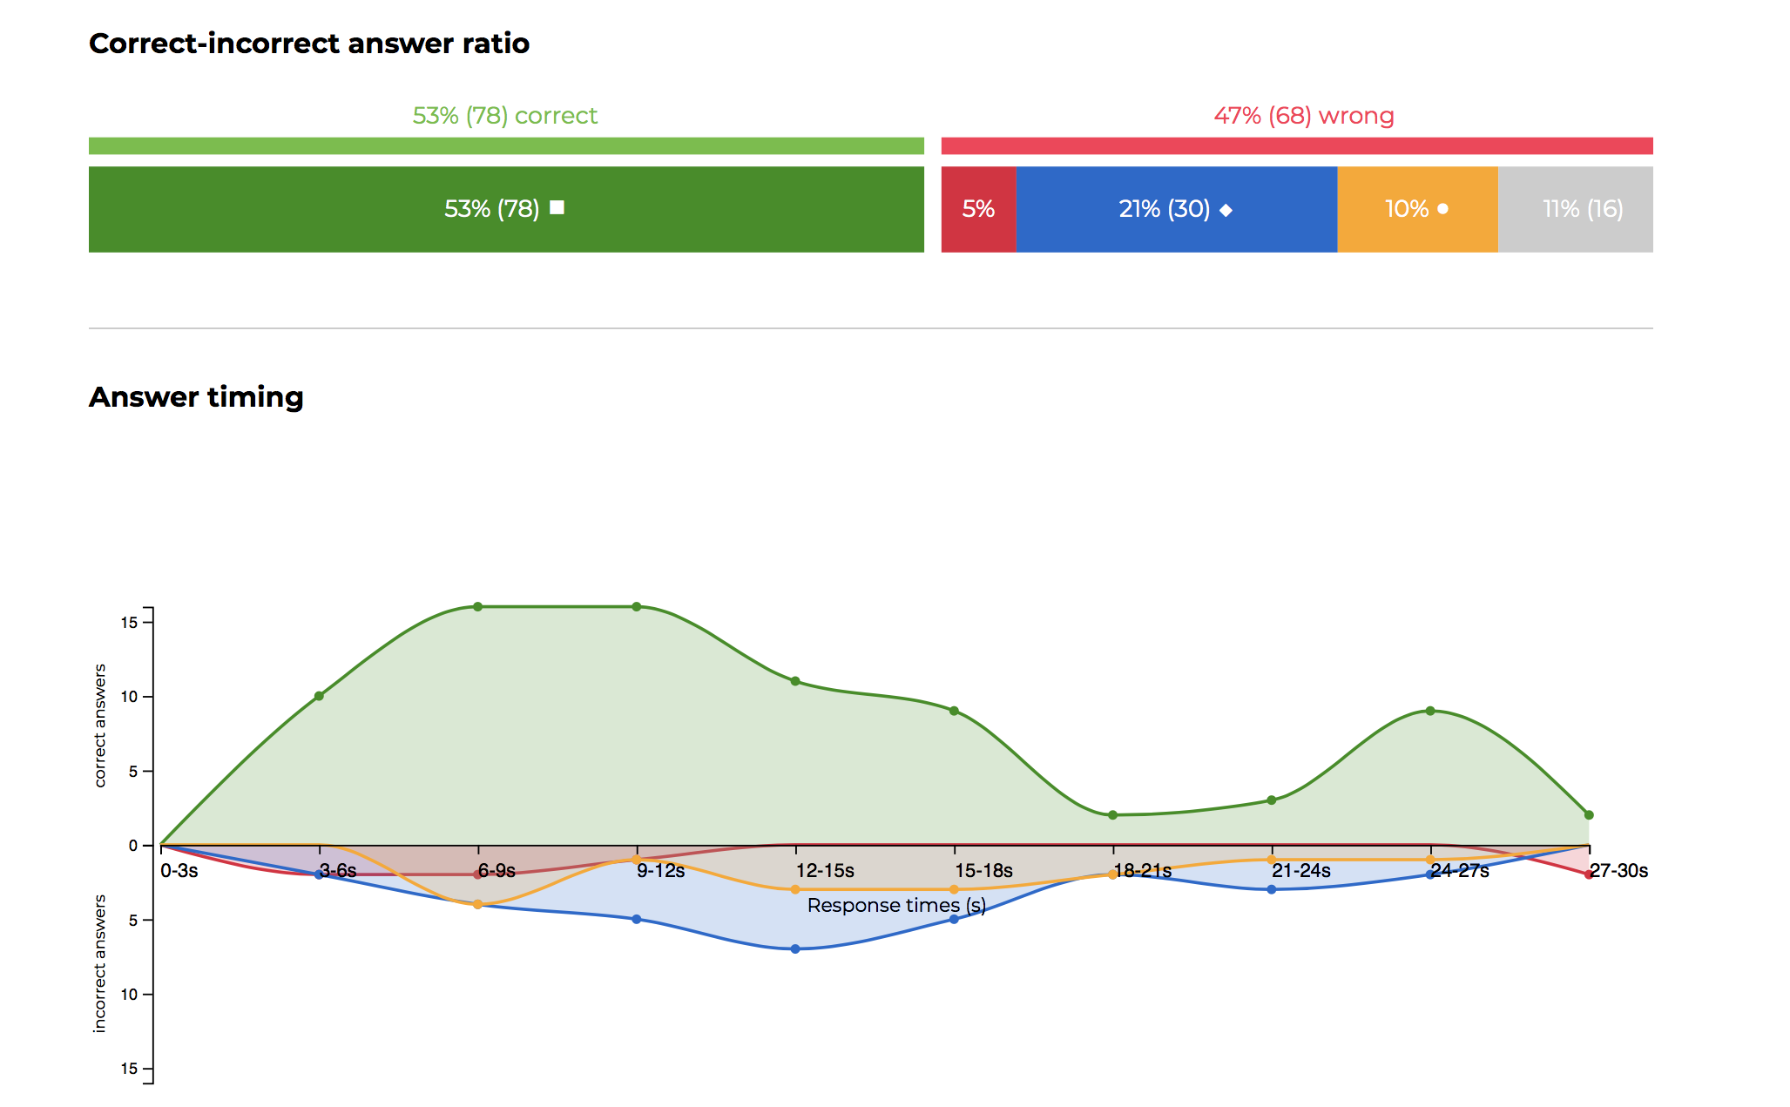The height and width of the screenshot is (1107, 1790).
Task: Select the orange 10% answer segment
Action: [x=1418, y=209]
